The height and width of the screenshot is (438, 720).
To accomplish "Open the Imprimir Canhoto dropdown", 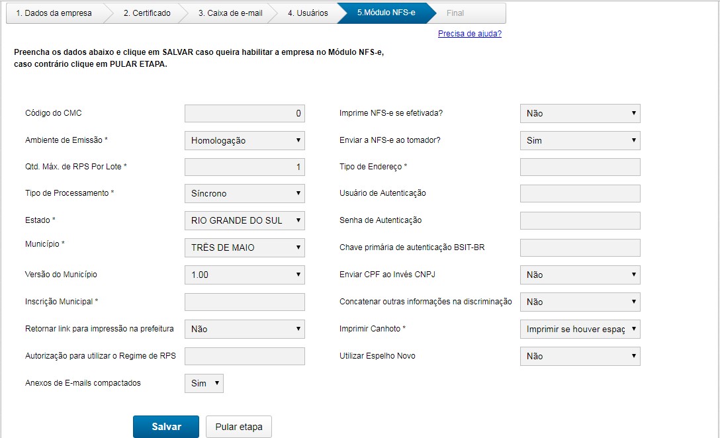I will click(580, 329).
